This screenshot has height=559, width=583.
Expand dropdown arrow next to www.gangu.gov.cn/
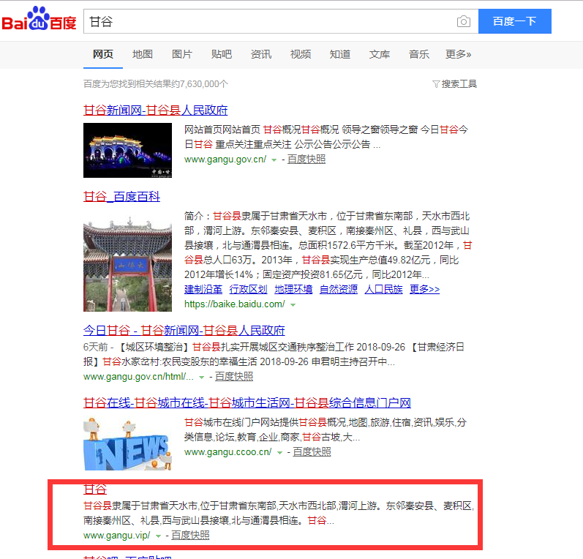point(274,160)
